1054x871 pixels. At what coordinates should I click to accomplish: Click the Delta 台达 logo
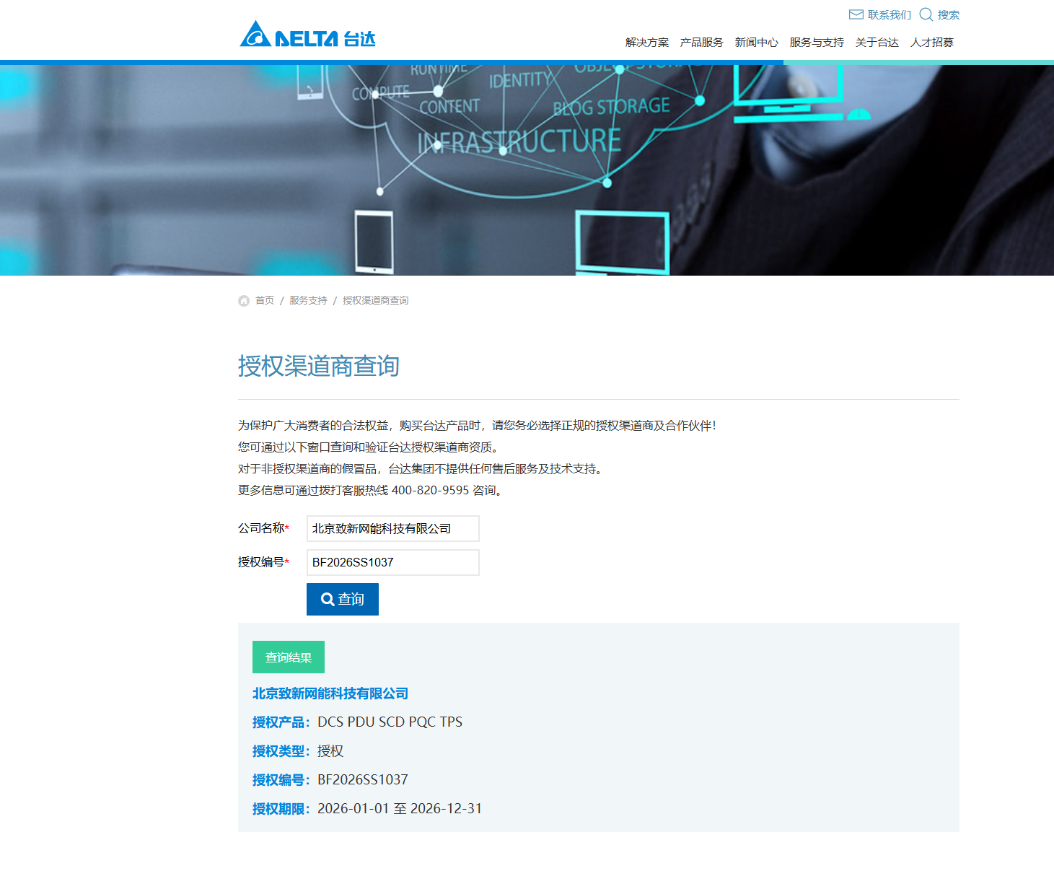click(308, 35)
